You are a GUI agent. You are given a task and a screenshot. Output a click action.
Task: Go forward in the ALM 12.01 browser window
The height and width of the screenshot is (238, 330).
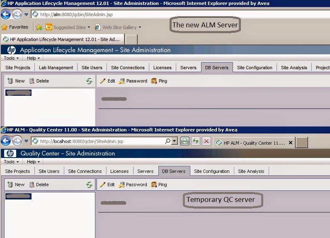[x=17, y=15]
